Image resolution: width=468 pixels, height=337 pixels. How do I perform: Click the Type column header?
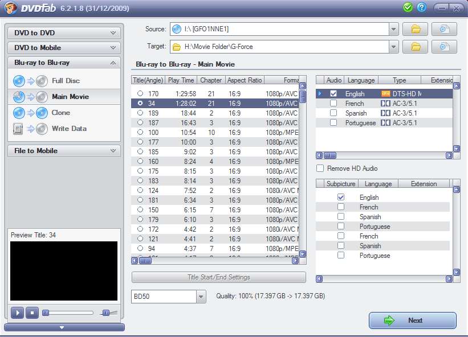pyautogui.click(x=400, y=80)
